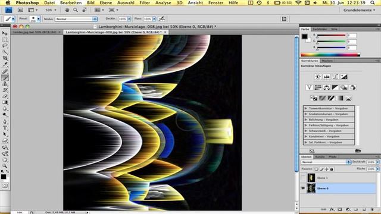This screenshot has height=214, width=381.
Task: Add Gradient Map adjustment icon
Action: tap(340, 98)
